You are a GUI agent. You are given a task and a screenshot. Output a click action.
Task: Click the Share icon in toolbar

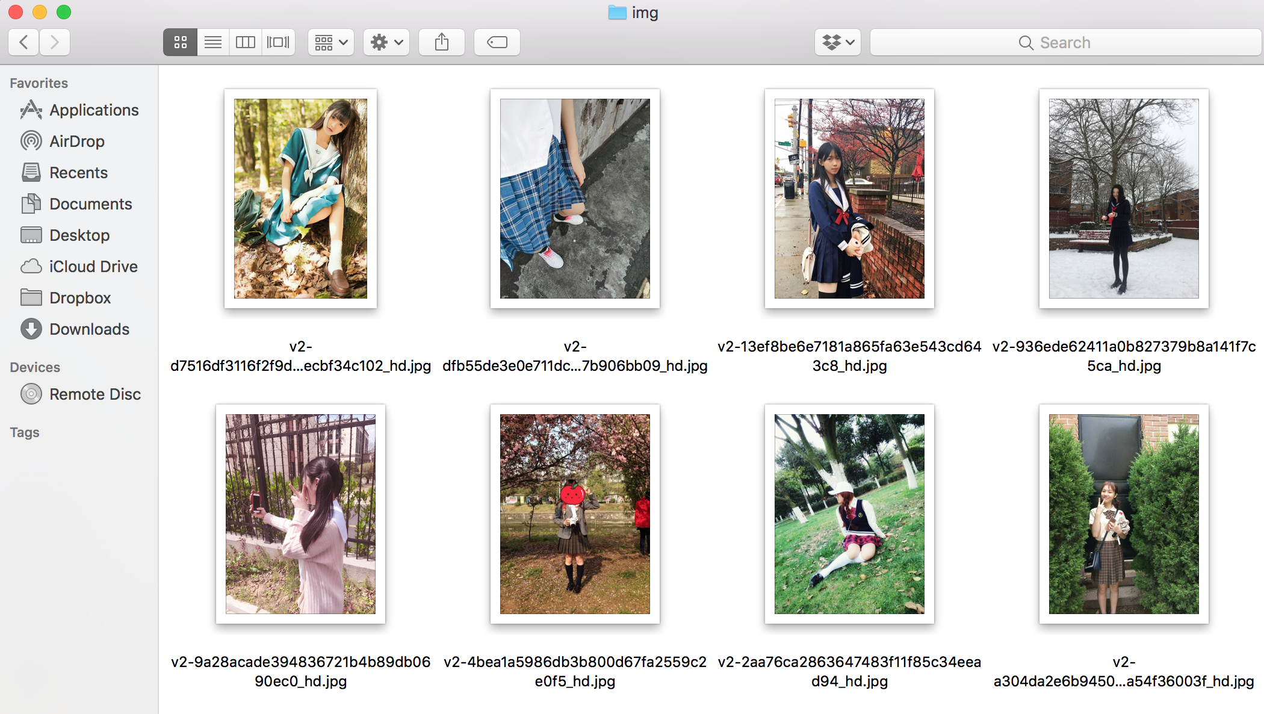(x=442, y=42)
